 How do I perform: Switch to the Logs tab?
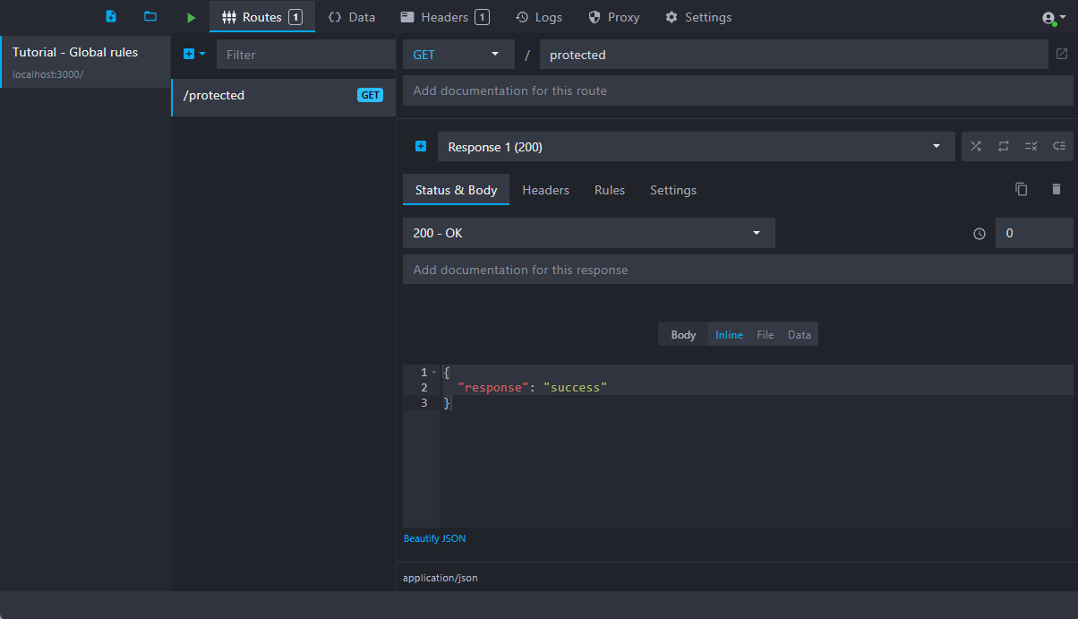click(539, 17)
